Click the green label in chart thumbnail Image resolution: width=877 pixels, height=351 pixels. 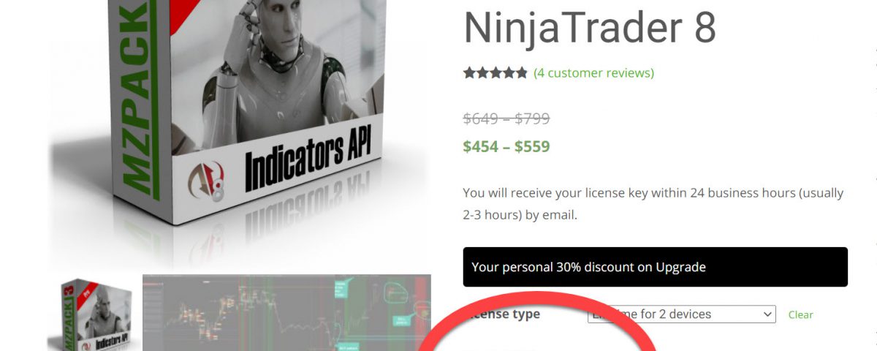tap(341, 290)
